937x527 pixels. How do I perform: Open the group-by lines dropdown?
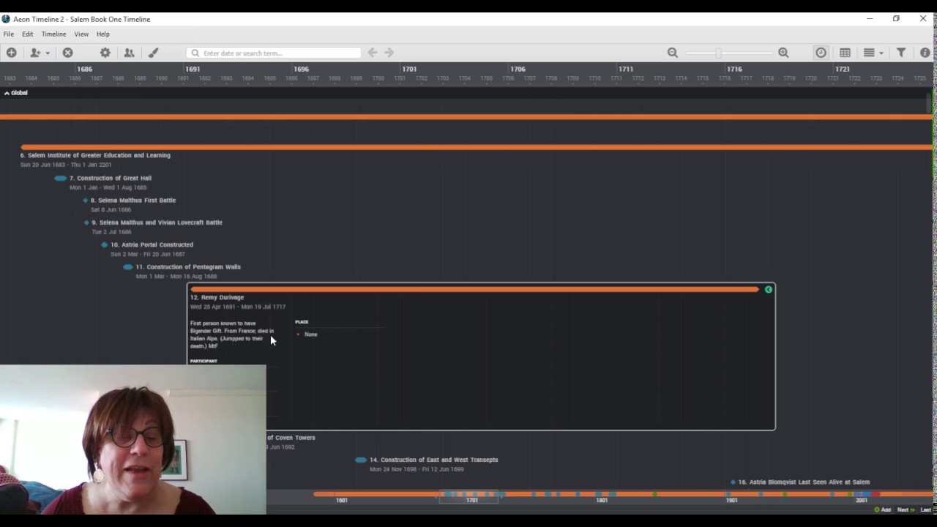click(x=873, y=53)
